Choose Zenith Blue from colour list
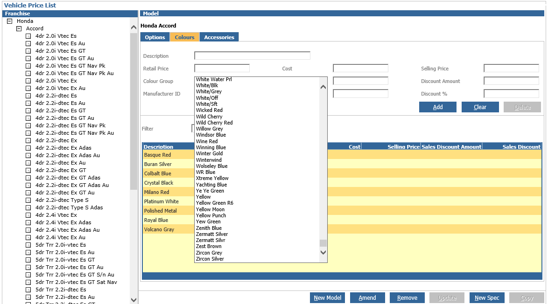 209,228
